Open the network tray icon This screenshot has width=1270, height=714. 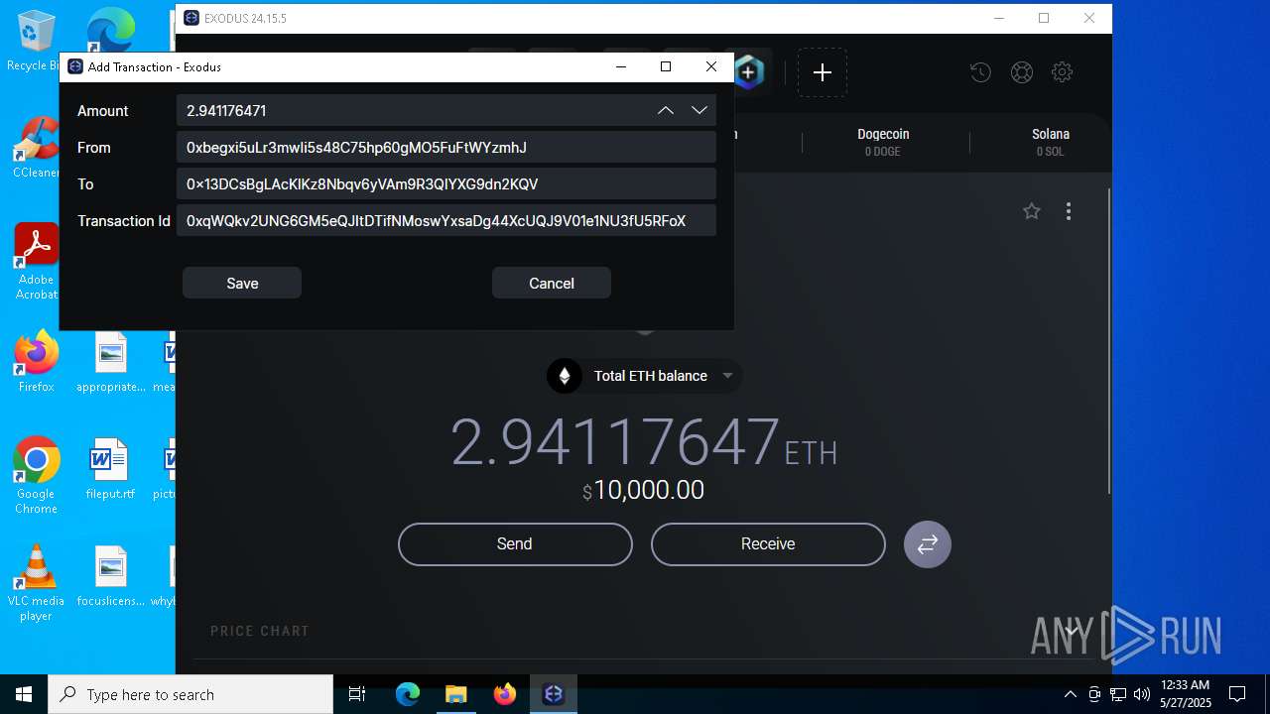1118,694
